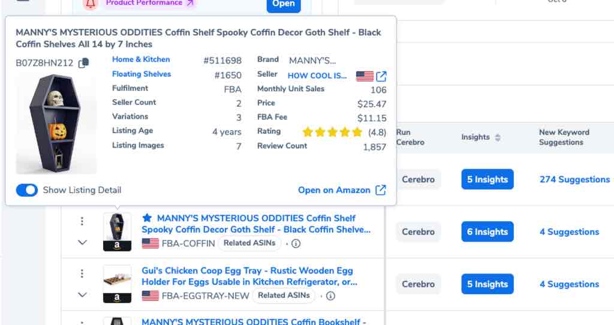
Task: Click the bell alert icon near Product Performance
Action: pyautogui.click(x=91, y=4)
